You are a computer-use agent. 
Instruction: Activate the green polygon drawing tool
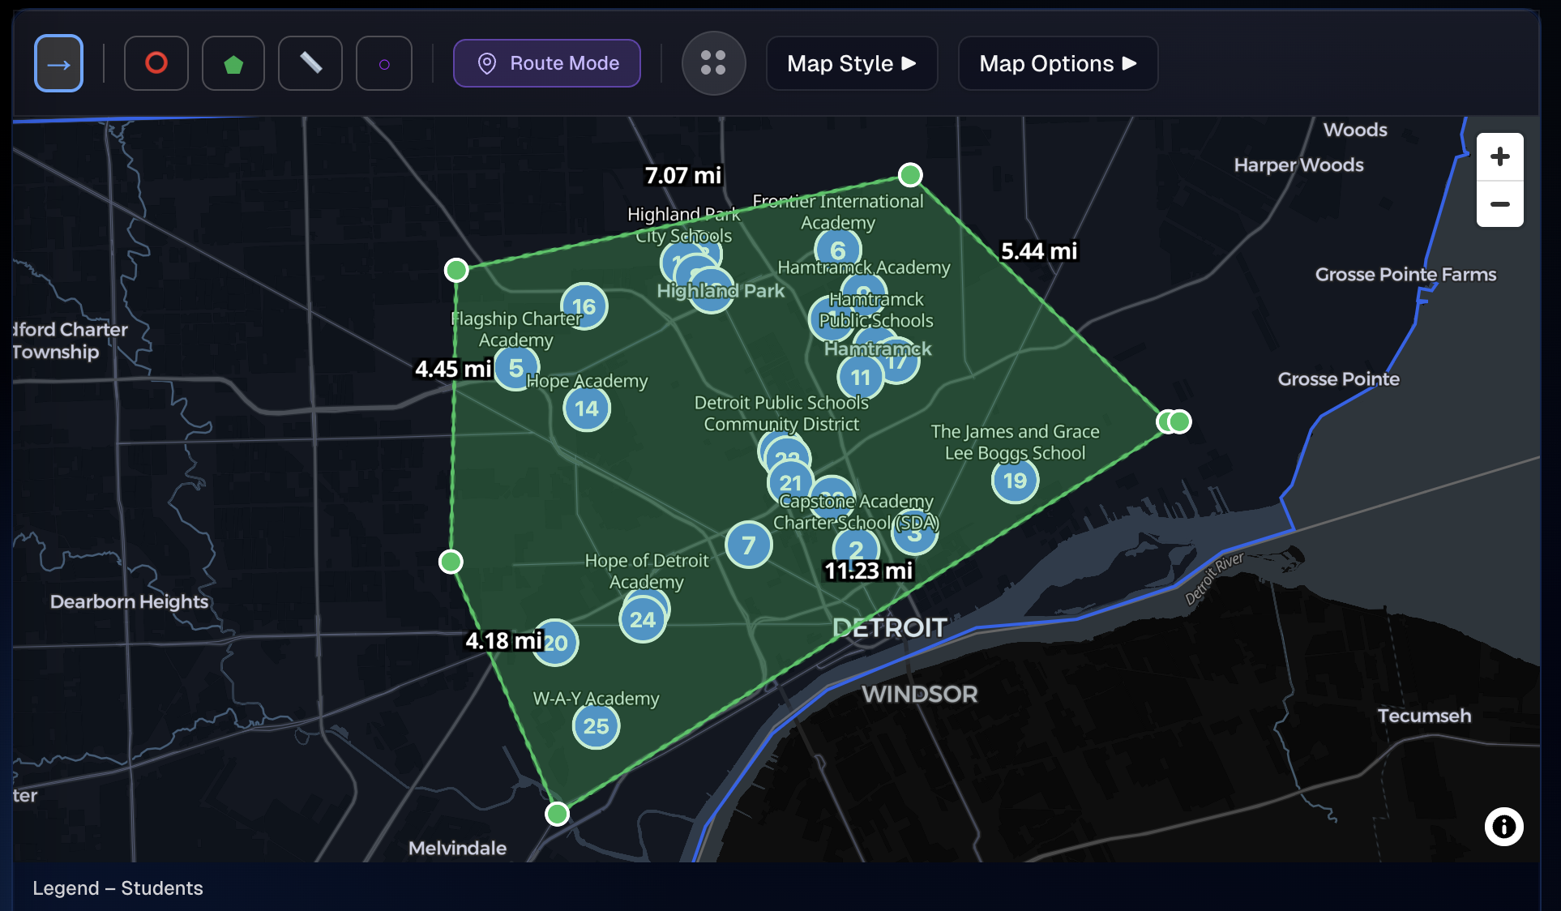coord(233,62)
